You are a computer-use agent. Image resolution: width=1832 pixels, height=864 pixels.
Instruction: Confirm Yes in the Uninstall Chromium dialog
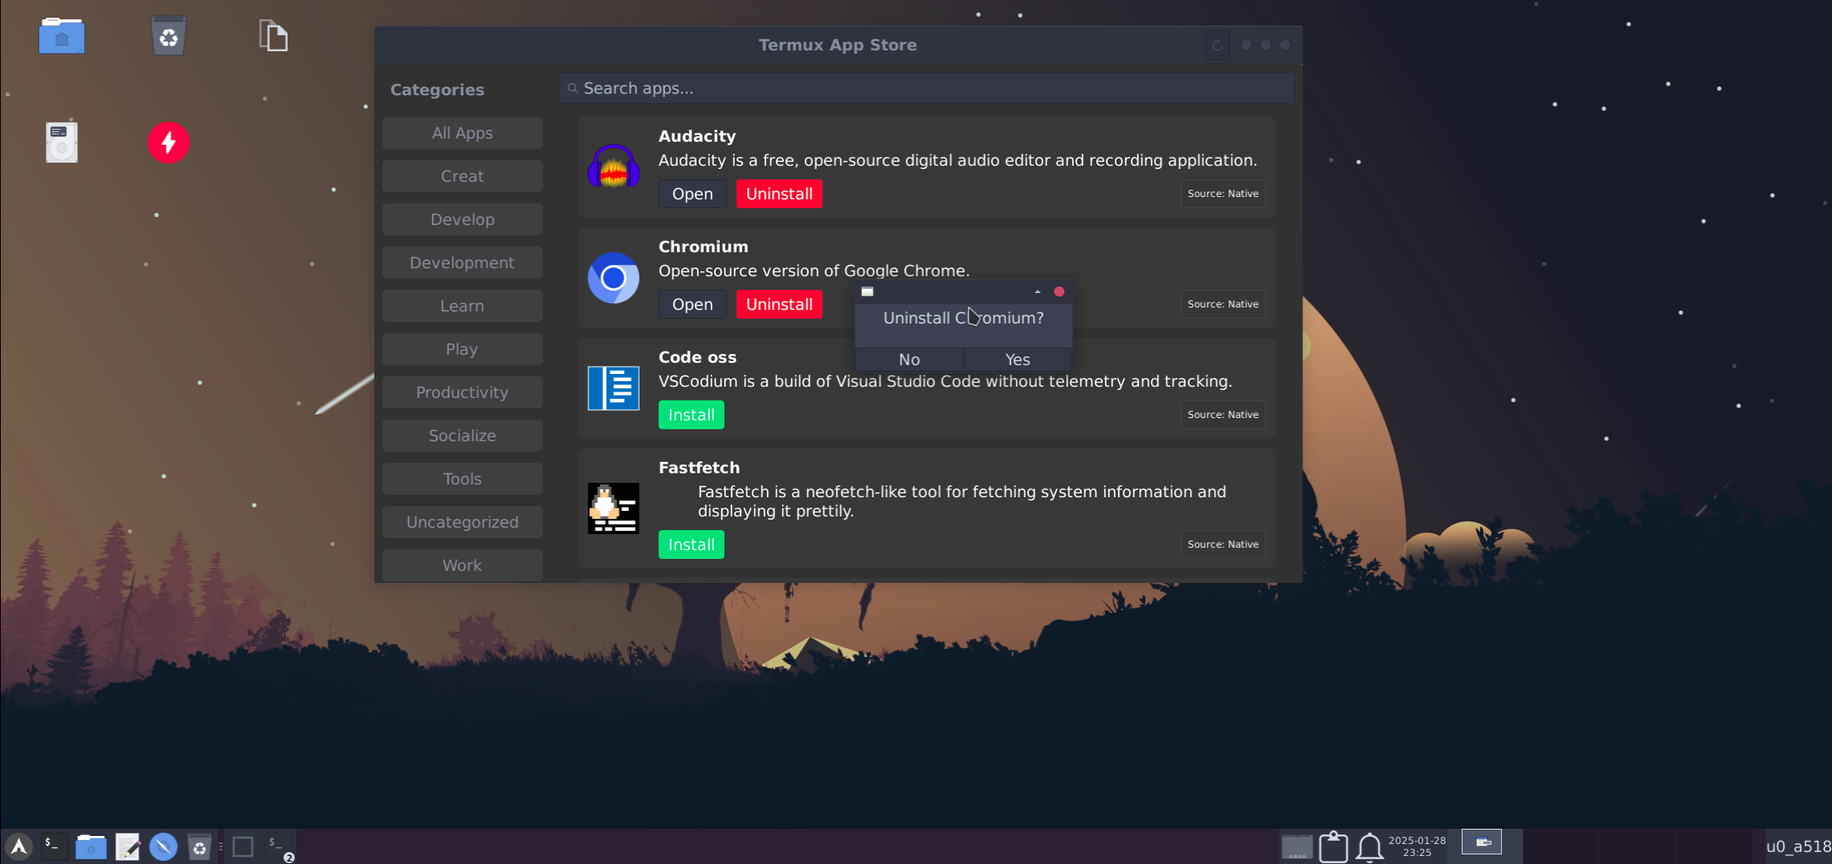click(1018, 360)
